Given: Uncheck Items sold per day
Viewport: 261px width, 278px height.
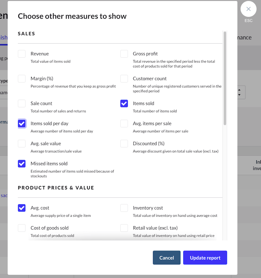Looking at the screenshot, I should tap(22, 123).
